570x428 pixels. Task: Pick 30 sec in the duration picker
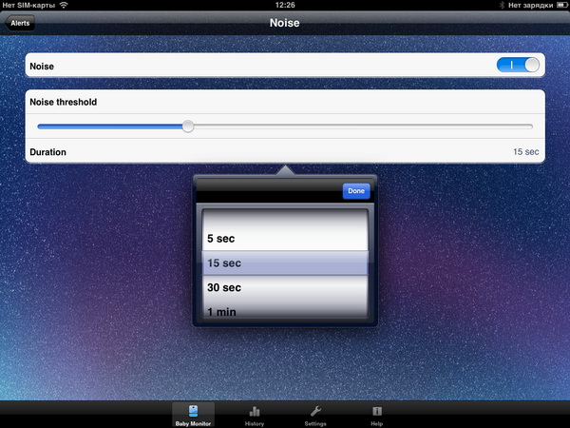click(x=285, y=287)
